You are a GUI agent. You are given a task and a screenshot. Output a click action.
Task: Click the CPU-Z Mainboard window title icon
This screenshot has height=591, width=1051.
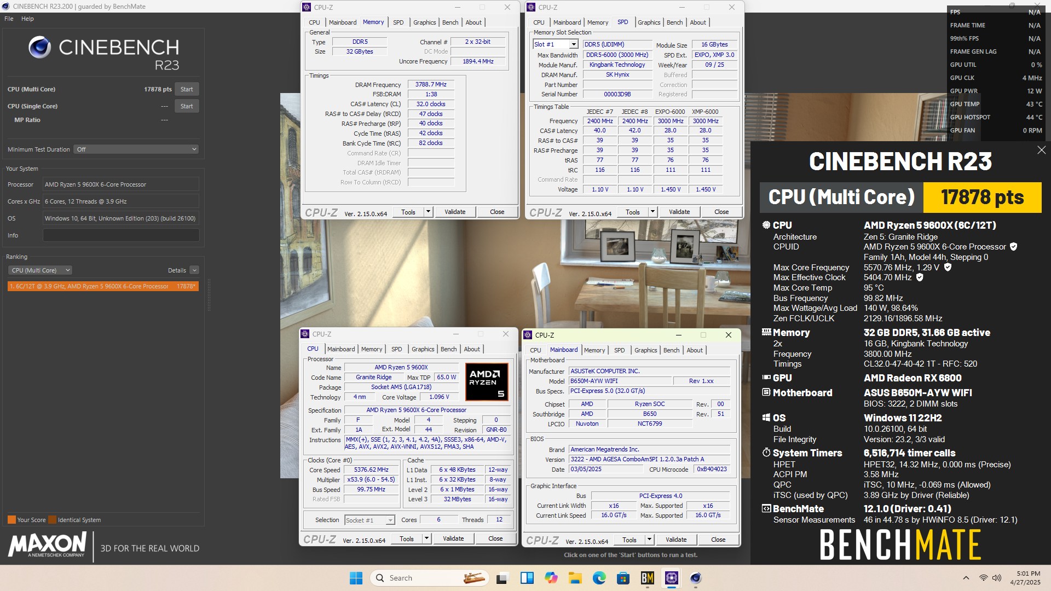click(x=528, y=335)
